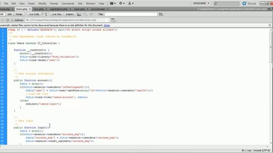This screenshot has height=153, width=273.
Task: Open the DESIGNER workspace dropdown
Action: (x=201, y=3)
